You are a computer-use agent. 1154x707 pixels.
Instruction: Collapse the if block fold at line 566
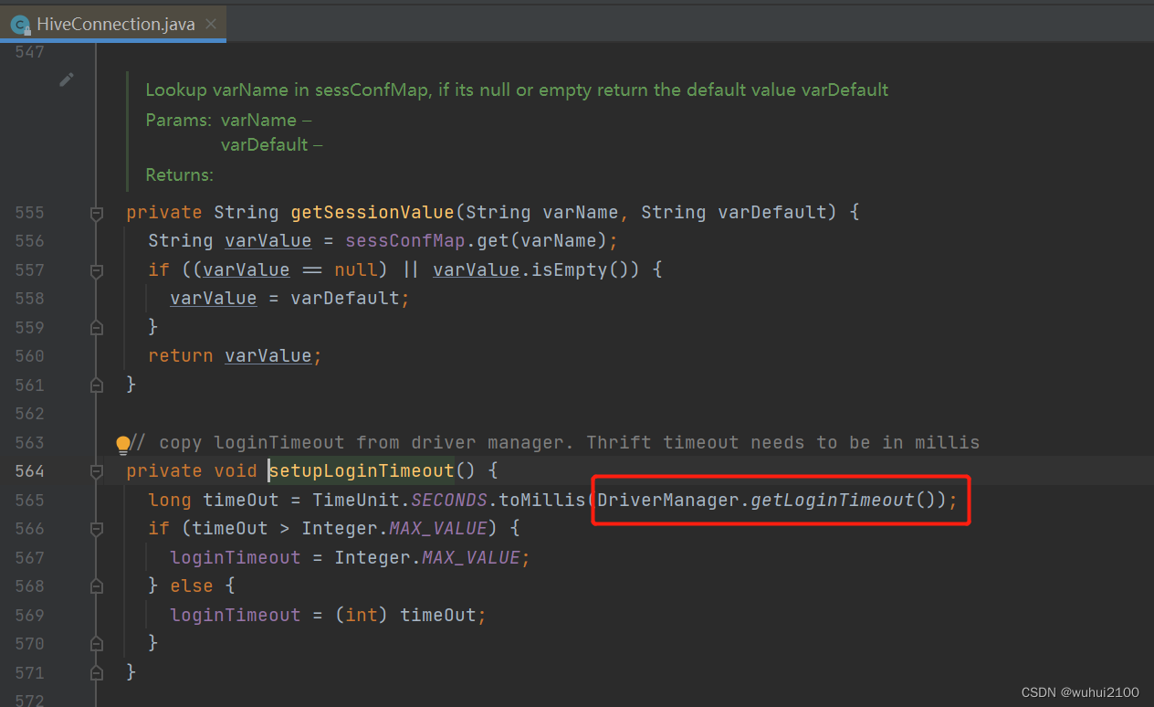click(x=96, y=529)
